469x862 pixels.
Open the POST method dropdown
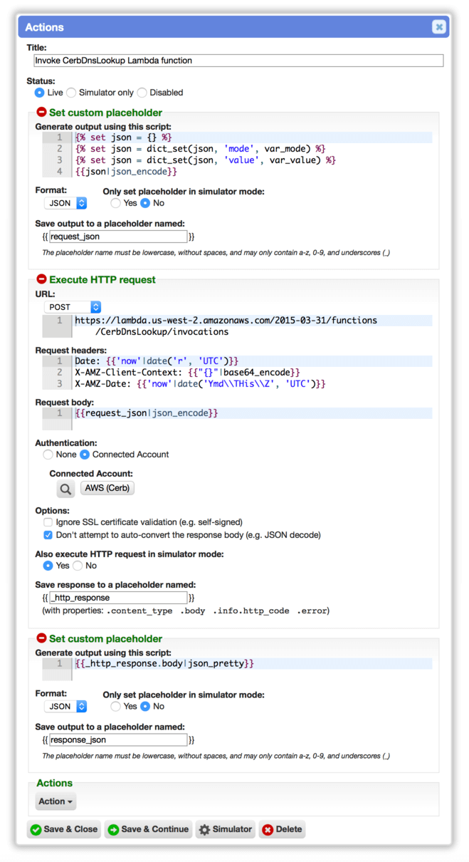(x=73, y=307)
